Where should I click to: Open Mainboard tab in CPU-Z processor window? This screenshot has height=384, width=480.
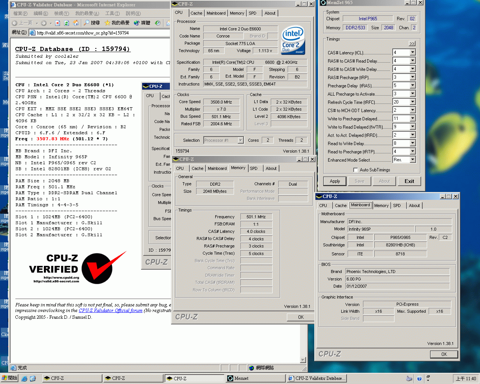click(x=216, y=13)
